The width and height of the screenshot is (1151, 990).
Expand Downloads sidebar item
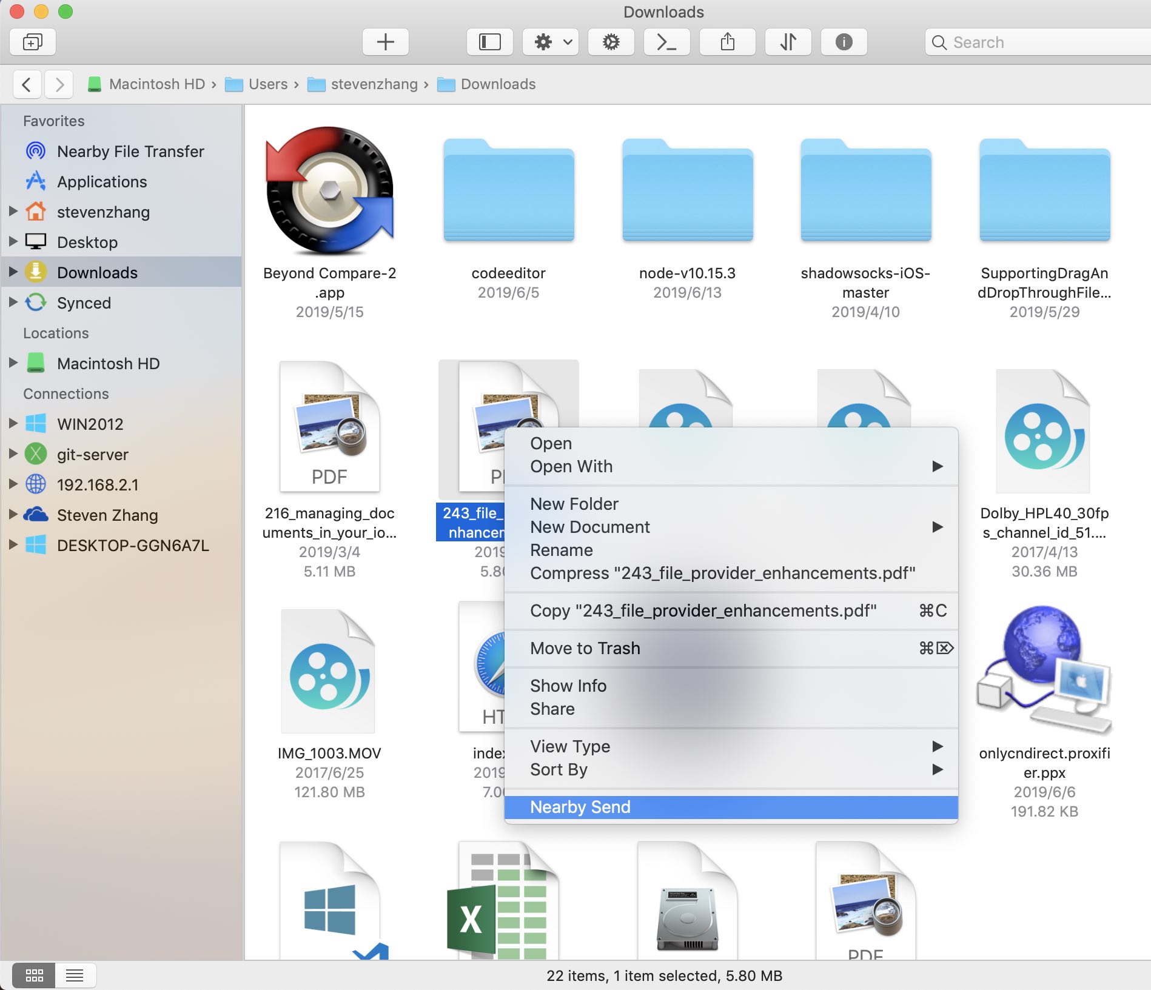(13, 272)
